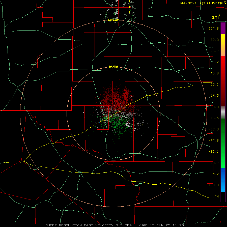Click the 61.2 legend value
Image resolution: width=227 pixels, height=227 pixels.
pyautogui.click(x=215, y=62)
